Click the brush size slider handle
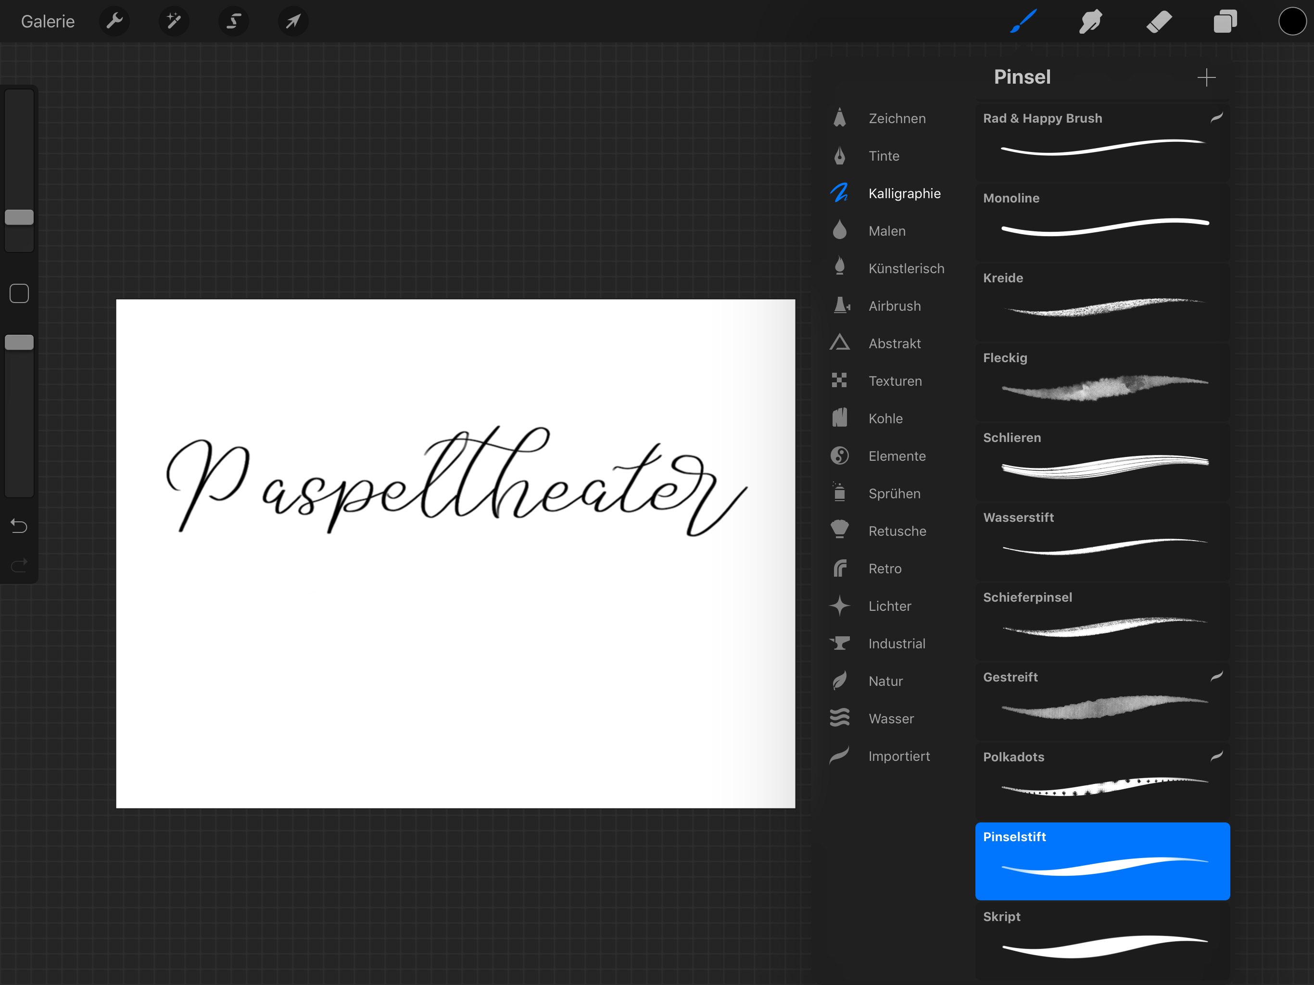The height and width of the screenshot is (985, 1314). click(19, 217)
